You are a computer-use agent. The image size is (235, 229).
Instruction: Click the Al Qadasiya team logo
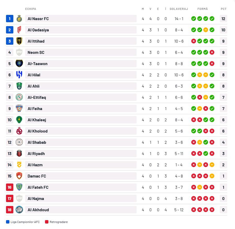pos(19,30)
